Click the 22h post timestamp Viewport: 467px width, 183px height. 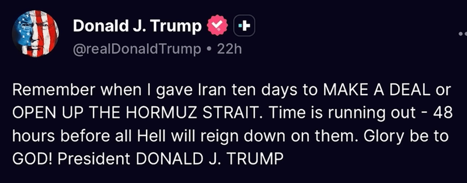[x=229, y=49]
